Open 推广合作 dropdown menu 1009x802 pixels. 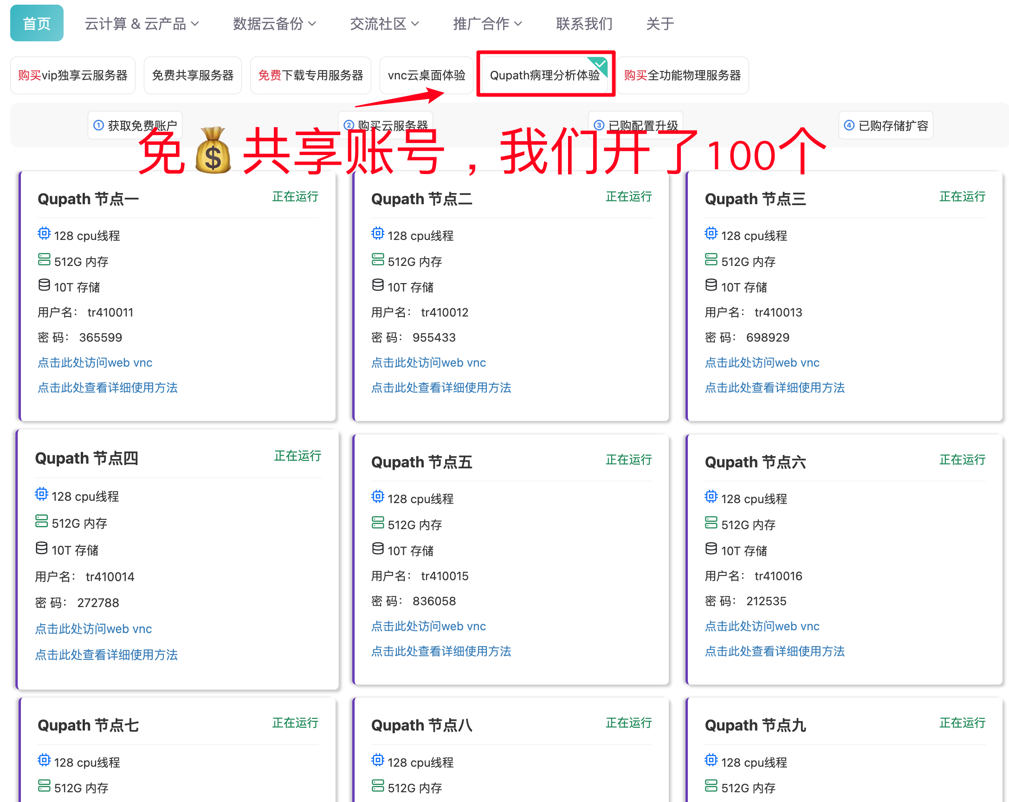[x=487, y=23]
